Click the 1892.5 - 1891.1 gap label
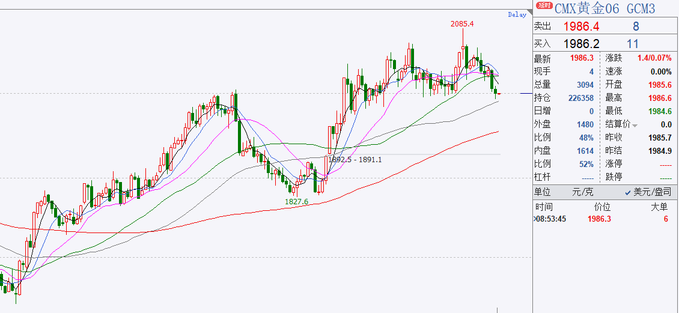This screenshot has height=313, width=679. tap(355, 160)
